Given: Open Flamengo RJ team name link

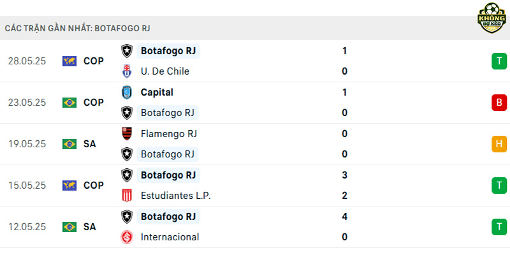Looking at the screenshot, I should pos(169,134).
